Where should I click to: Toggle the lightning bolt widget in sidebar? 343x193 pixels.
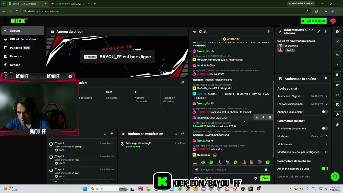coord(337,65)
